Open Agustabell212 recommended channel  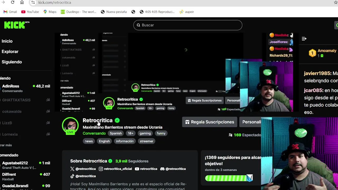coord(26,165)
